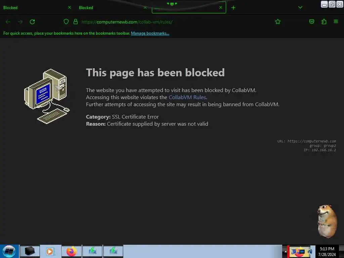Open the Firefox hamburger menu

[x=336, y=21]
